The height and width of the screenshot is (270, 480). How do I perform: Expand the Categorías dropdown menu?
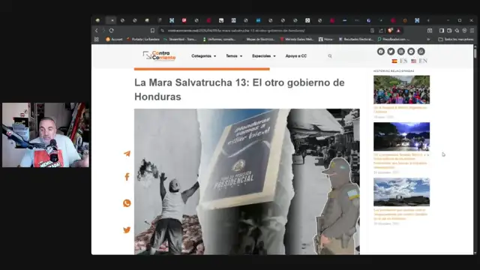tap(203, 56)
